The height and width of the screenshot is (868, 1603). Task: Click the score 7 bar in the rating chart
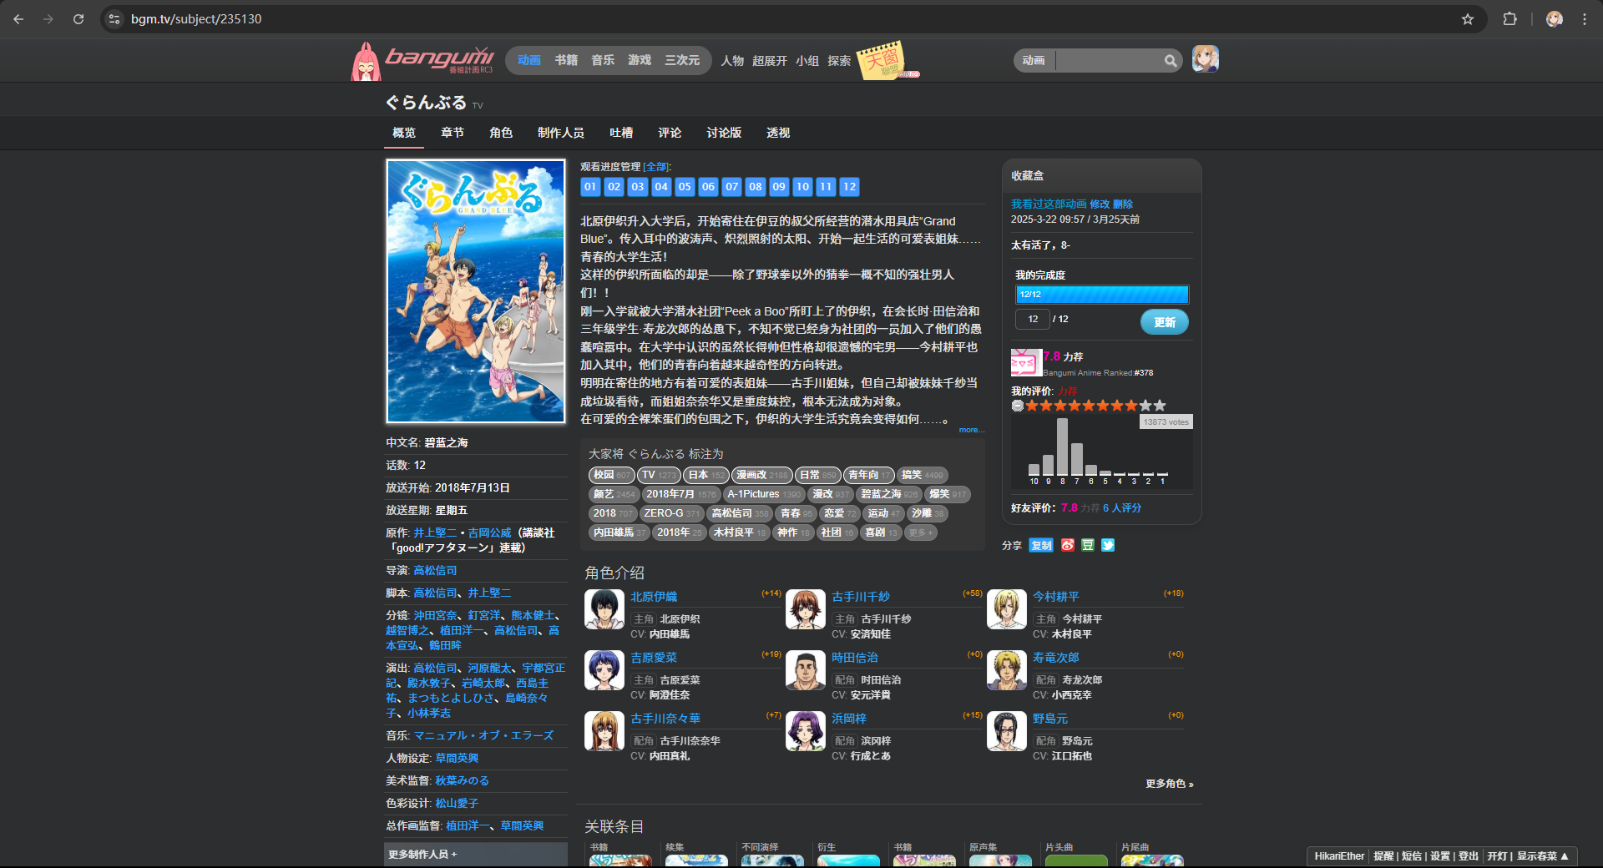click(x=1077, y=459)
